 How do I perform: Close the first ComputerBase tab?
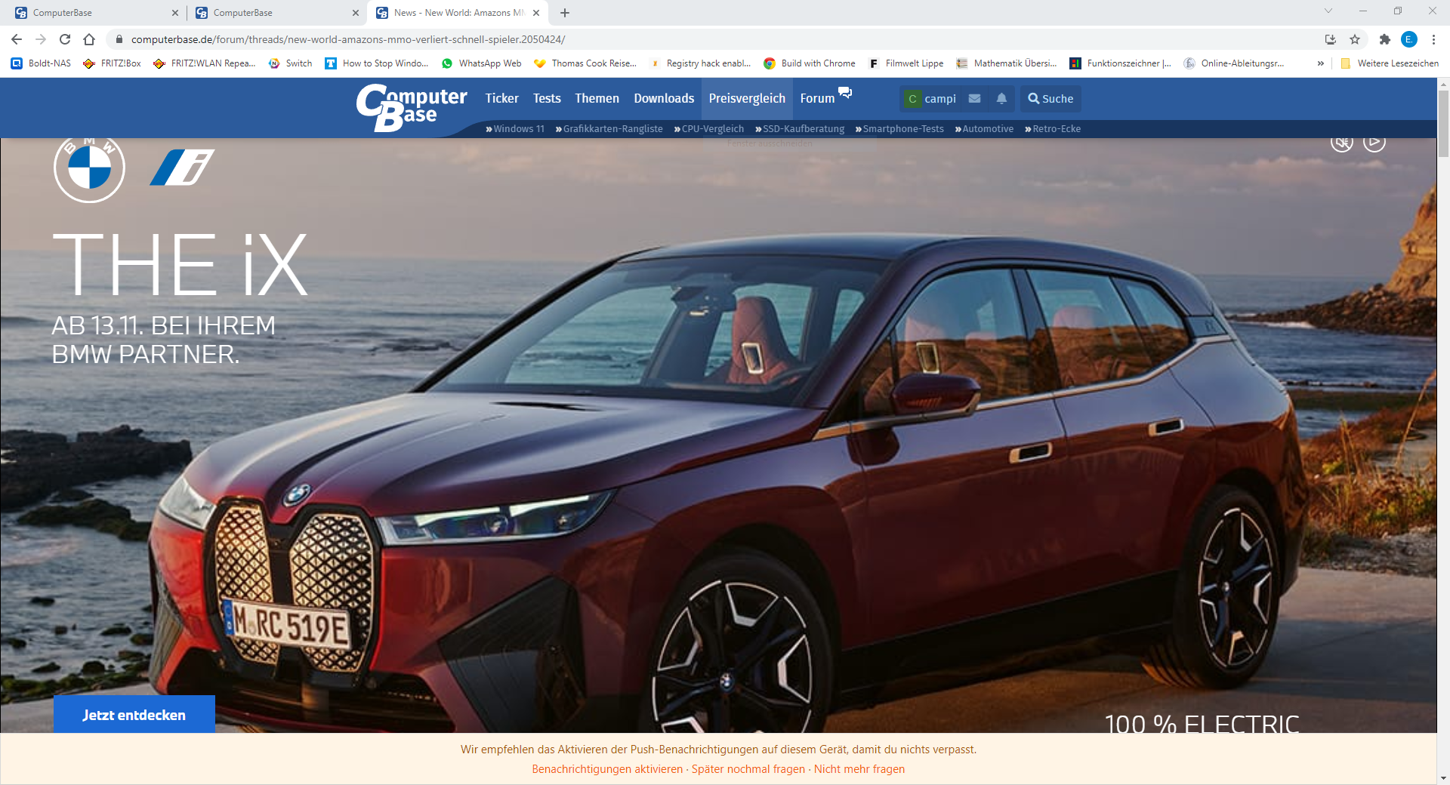point(175,13)
